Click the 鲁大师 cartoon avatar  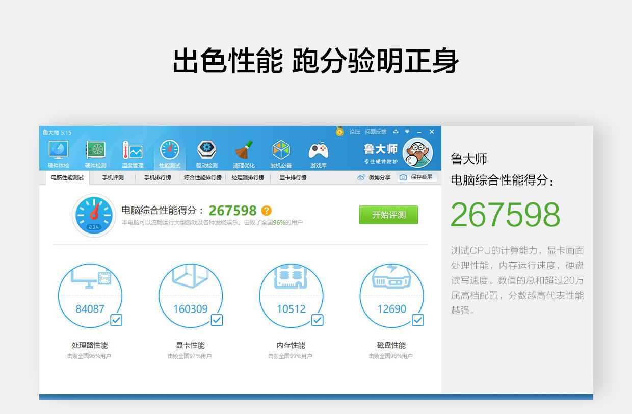click(417, 153)
